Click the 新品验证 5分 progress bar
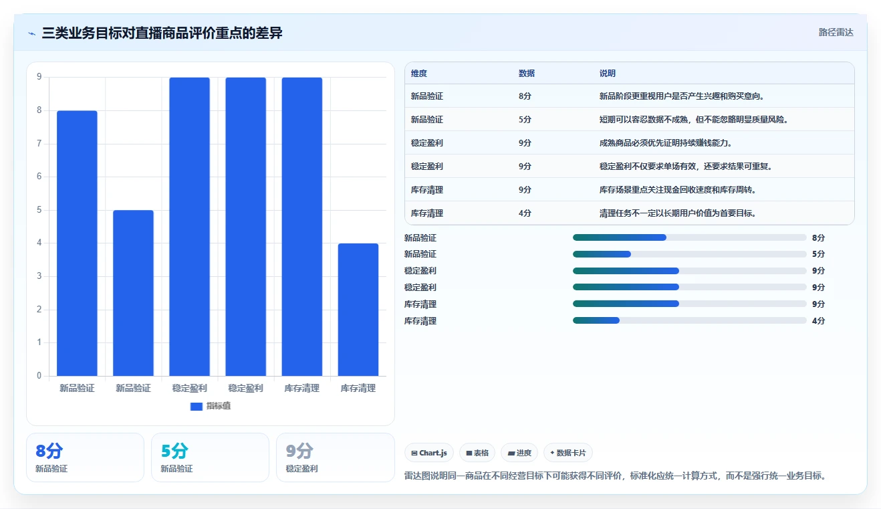This screenshot has width=881, height=509. 689,254
